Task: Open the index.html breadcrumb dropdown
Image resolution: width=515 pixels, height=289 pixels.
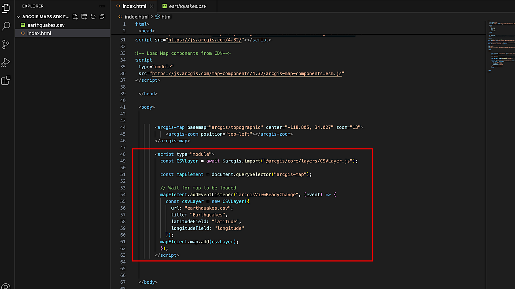Action: point(137,17)
